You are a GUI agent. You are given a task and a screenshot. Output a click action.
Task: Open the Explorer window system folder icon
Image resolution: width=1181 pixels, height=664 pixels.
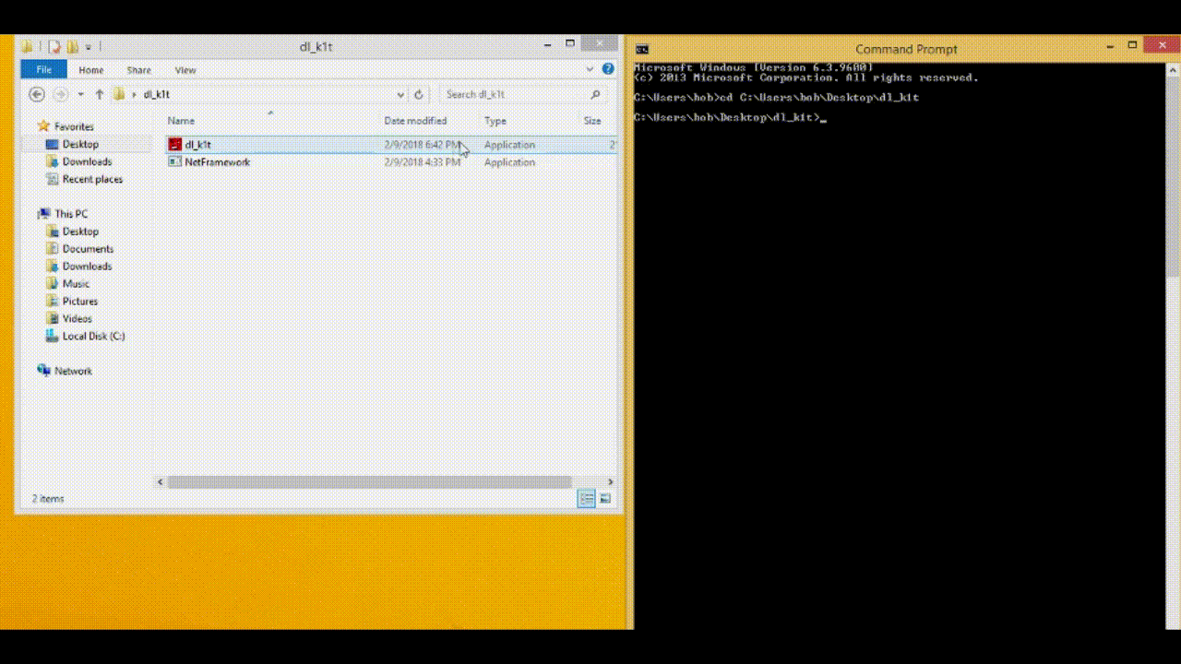(28, 46)
